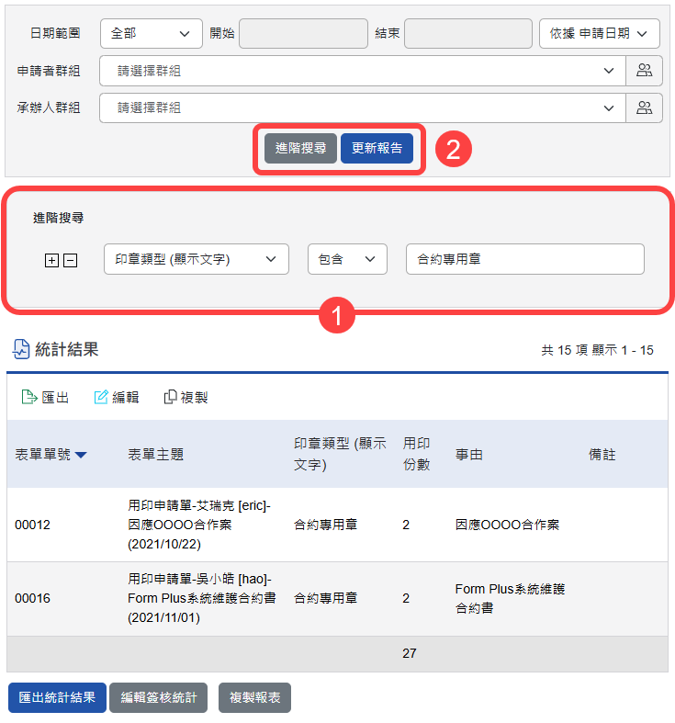Click the applicant group people picker icon

pyautogui.click(x=644, y=71)
